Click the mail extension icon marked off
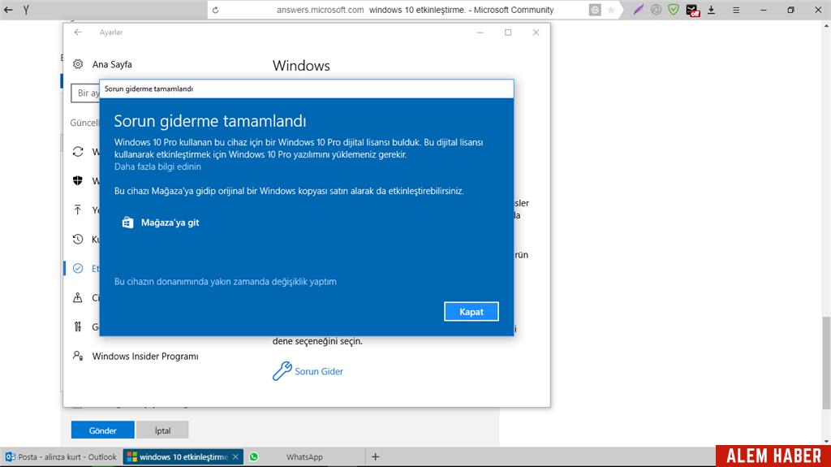831x467 pixels. click(x=692, y=10)
